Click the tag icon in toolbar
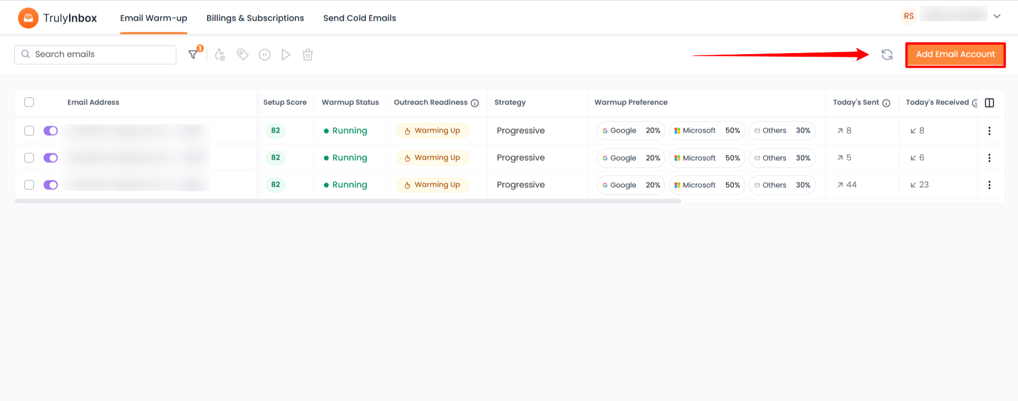 [x=243, y=55]
